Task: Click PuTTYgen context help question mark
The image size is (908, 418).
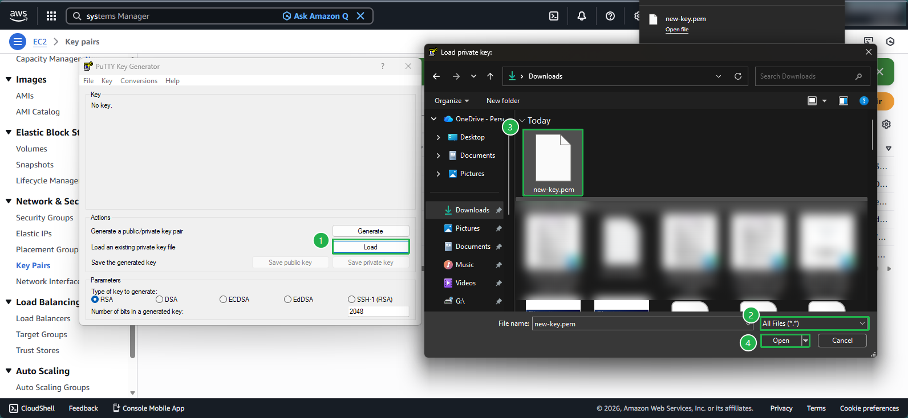Action: click(383, 67)
